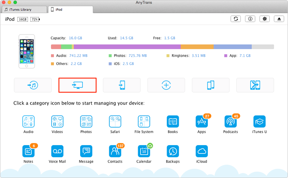This screenshot has width=288, height=178.
Task: Open the Message category
Action: tap(86, 154)
